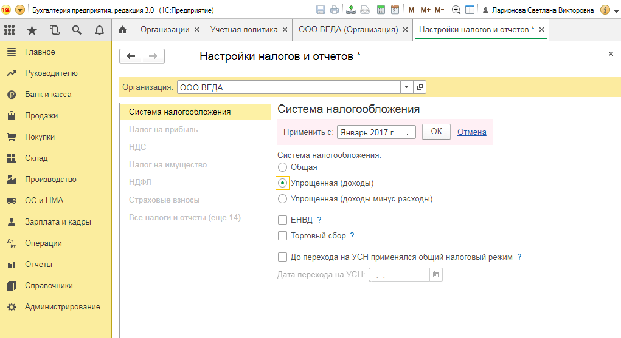Click the search magnifier icon
The image size is (621, 338).
(x=77, y=30)
